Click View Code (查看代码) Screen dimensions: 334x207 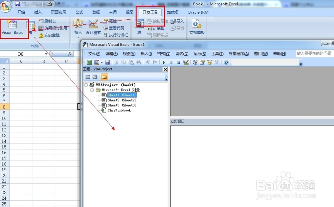click(114, 28)
